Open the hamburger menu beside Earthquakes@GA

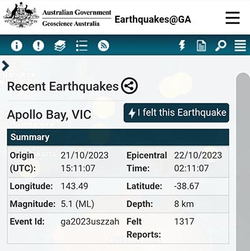pos(232,18)
